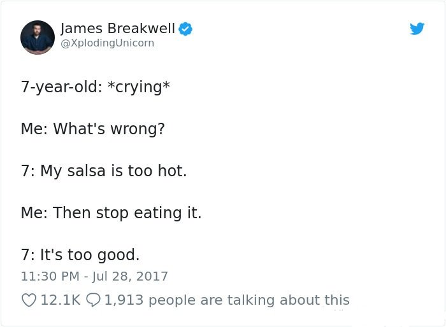Screen dimensions: 446x327
Task: Click the blue verified checkmark badge
Action: click(185, 29)
